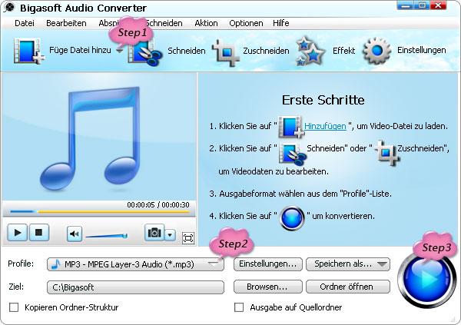Open the Optionen menu

[246, 23]
